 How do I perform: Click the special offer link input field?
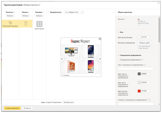tap(136, 104)
